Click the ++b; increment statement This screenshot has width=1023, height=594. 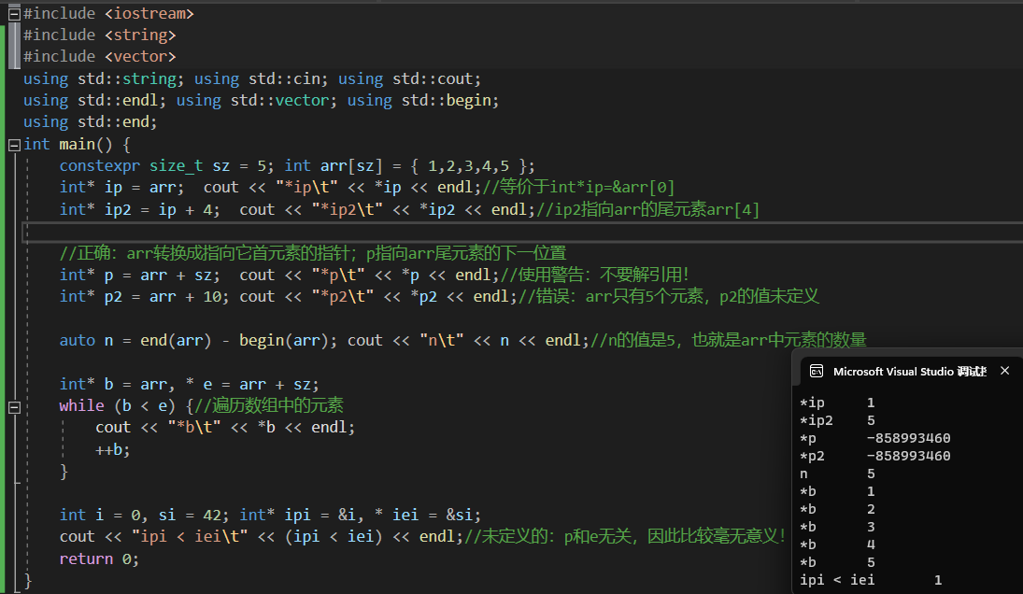pyautogui.click(x=113, y=449)
